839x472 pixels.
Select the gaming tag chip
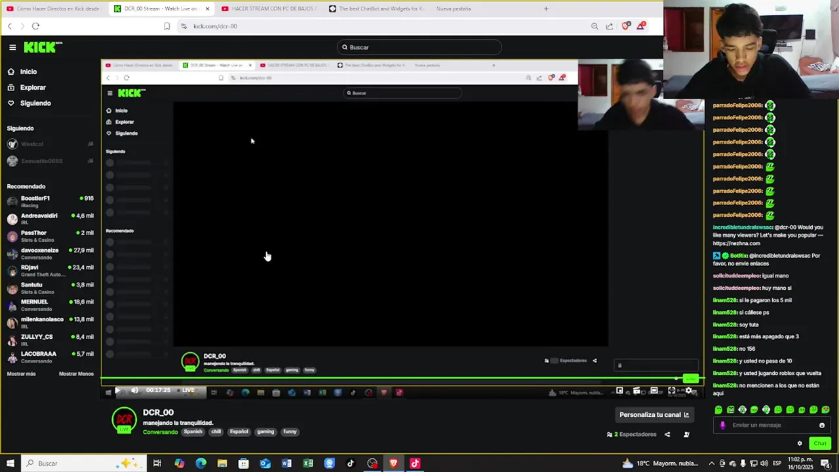tap(265, 431)
